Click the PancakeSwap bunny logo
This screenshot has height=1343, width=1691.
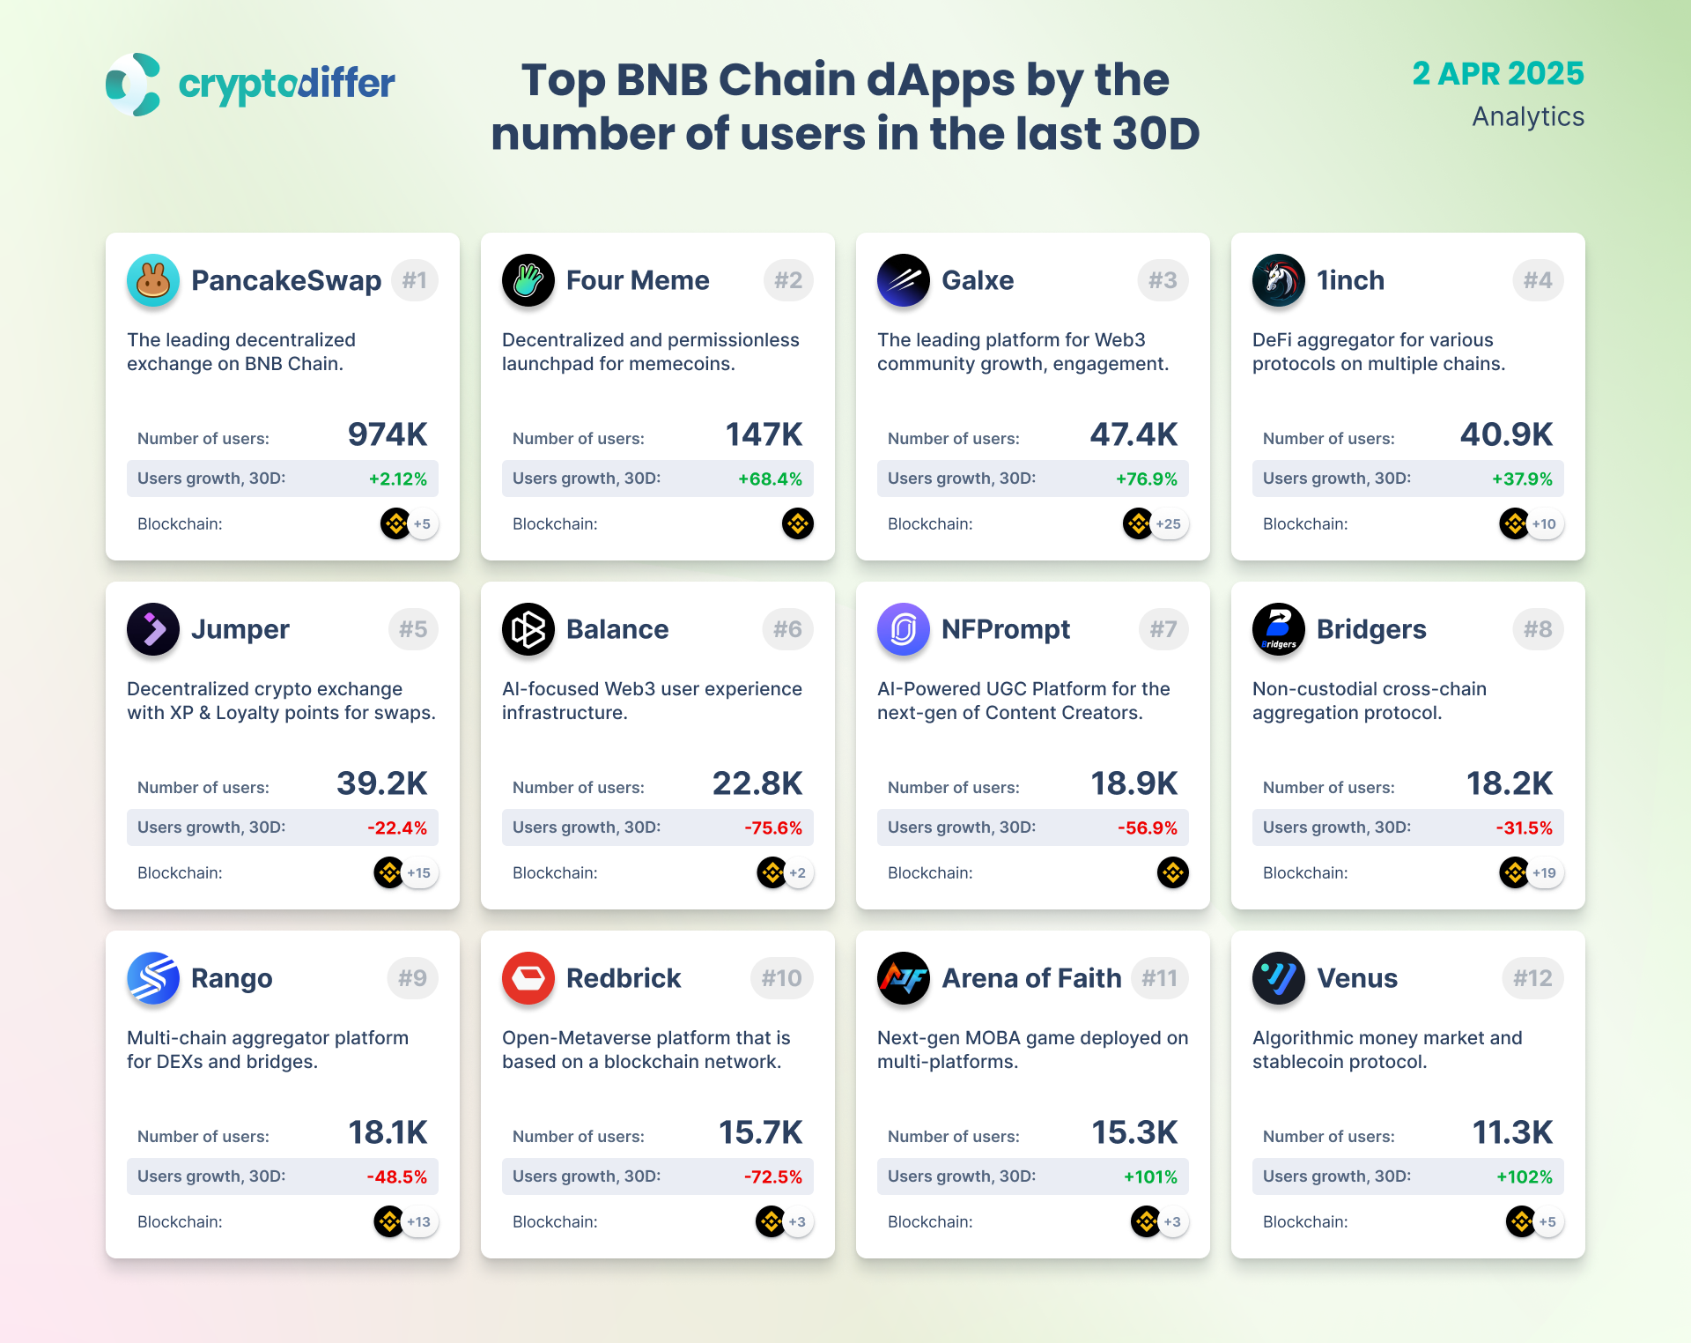click(153, 280)
